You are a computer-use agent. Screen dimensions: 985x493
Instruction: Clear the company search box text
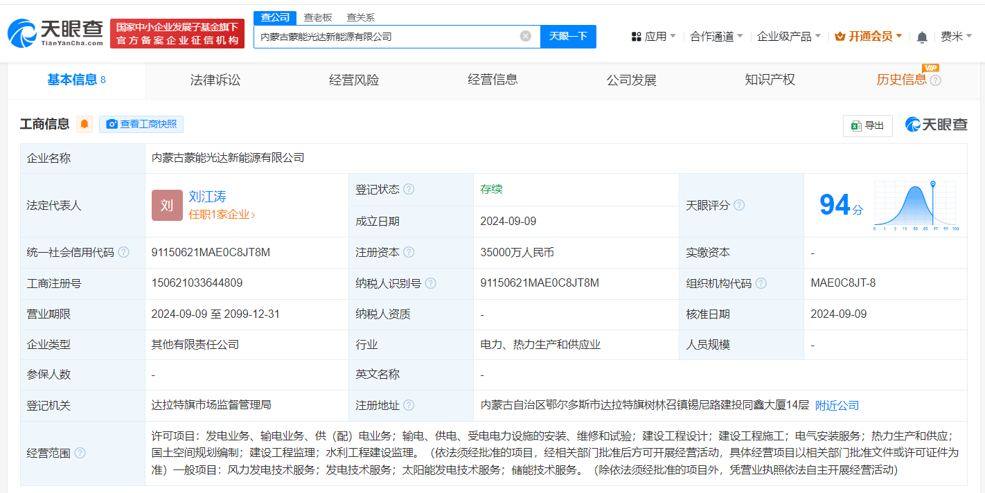click(526, 36)
